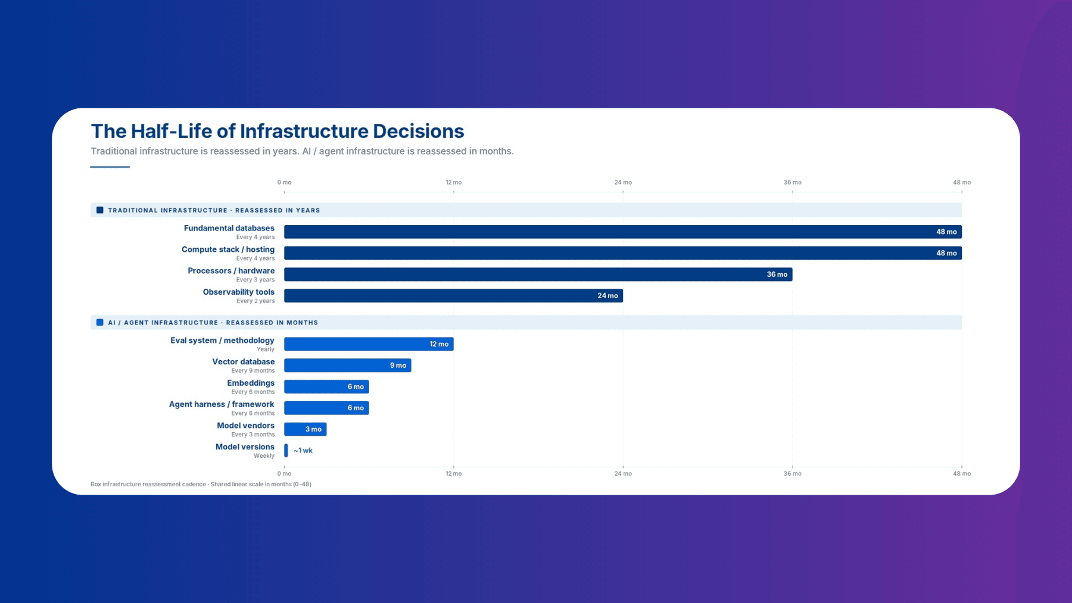Click "Weekly" under Model versions
The image size is (1072, 603).
pos(264,456)
